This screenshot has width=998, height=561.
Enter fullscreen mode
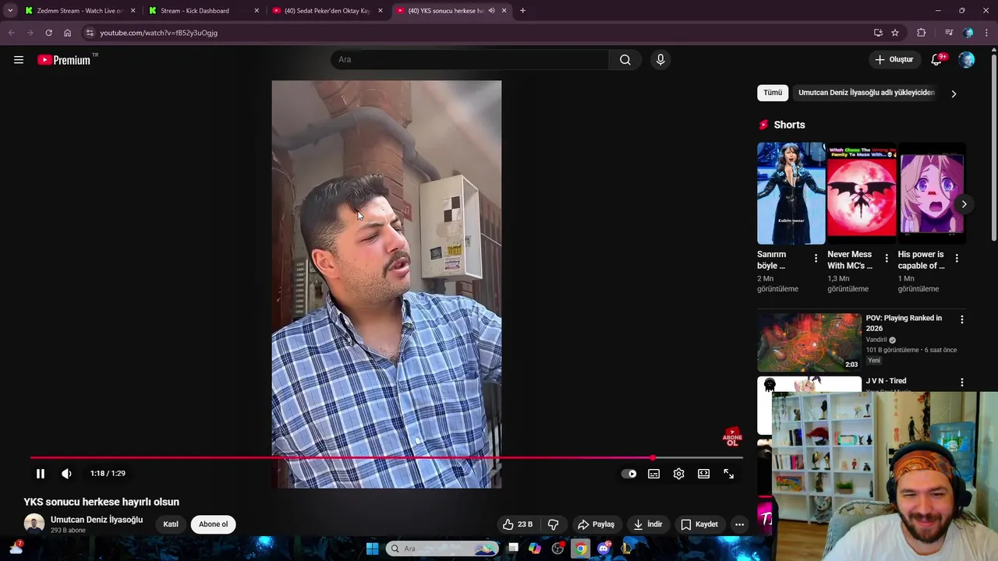coord(729,474)
